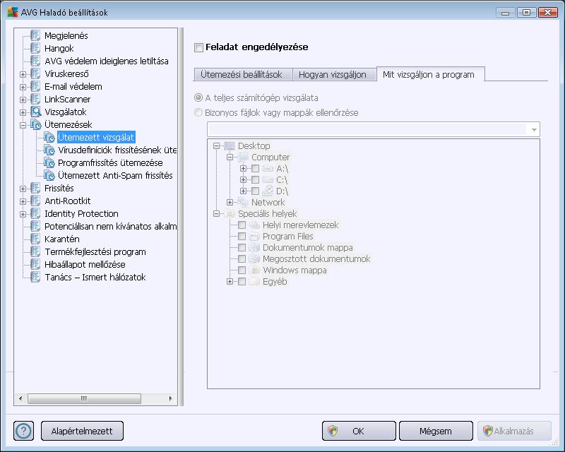Click the Vizsgálatok magnifier icon
565x452 pixels.
click(x=36, y=112)
